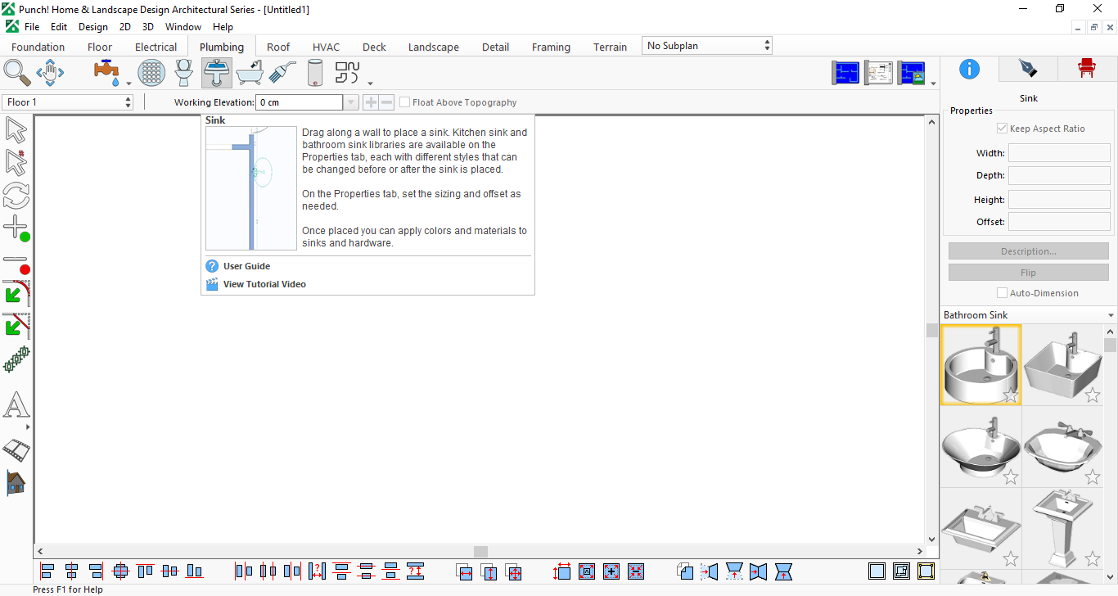Enable Auto-Dimension checkbox
The image size is (1118, 596).
point(1002,293)
